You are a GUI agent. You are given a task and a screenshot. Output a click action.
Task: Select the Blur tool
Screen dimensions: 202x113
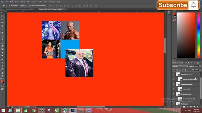click(2, 53)
